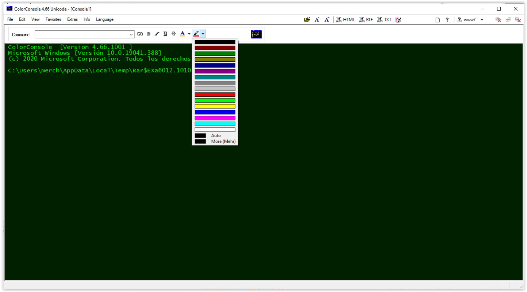The image size is (527, 292).
Task: Click the C:\Users\merch prompt line
Action: pos(100,70)
